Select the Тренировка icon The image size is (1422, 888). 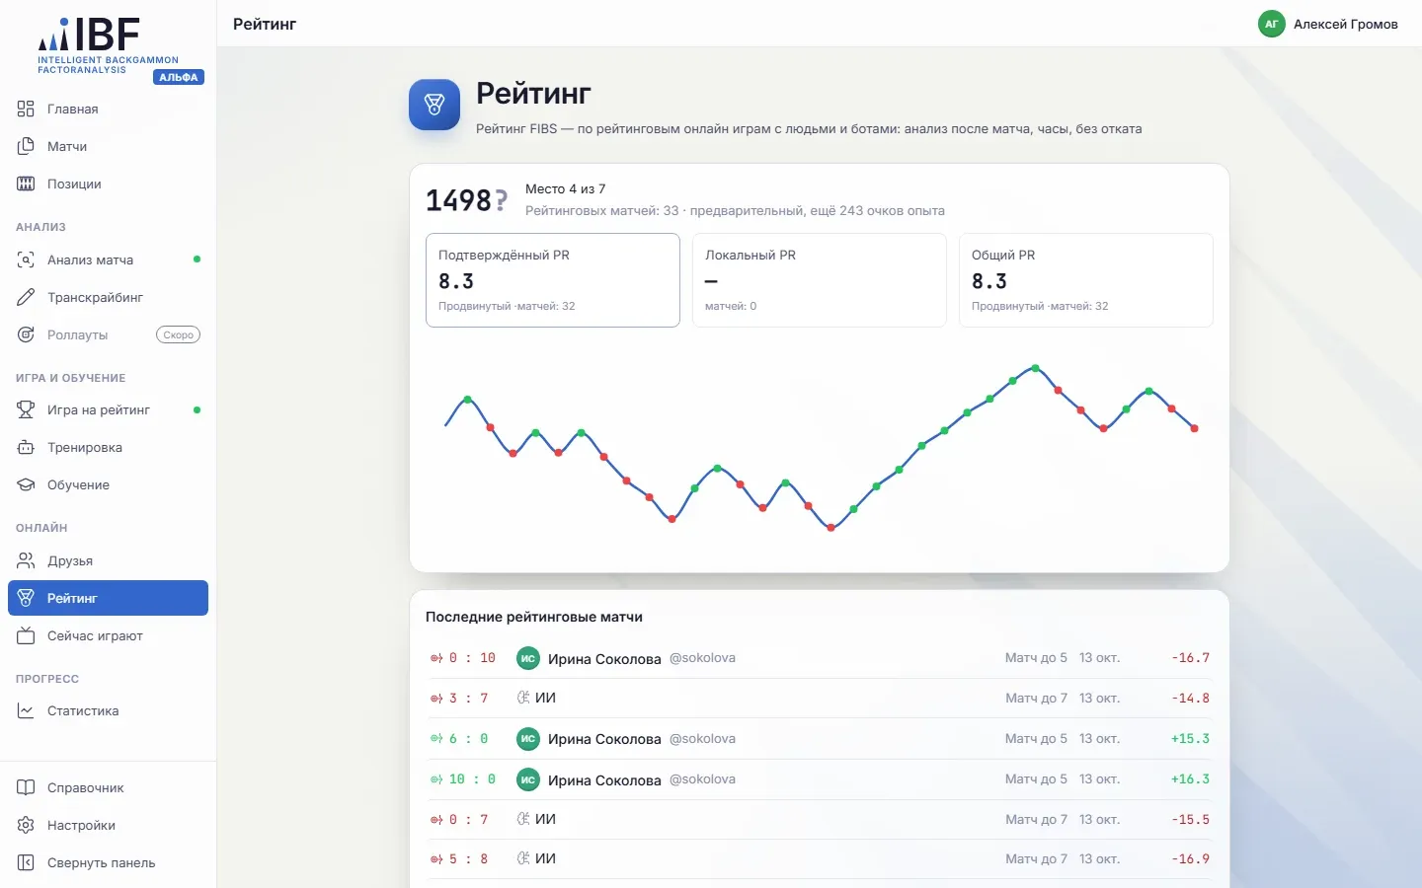pos(26,447)
